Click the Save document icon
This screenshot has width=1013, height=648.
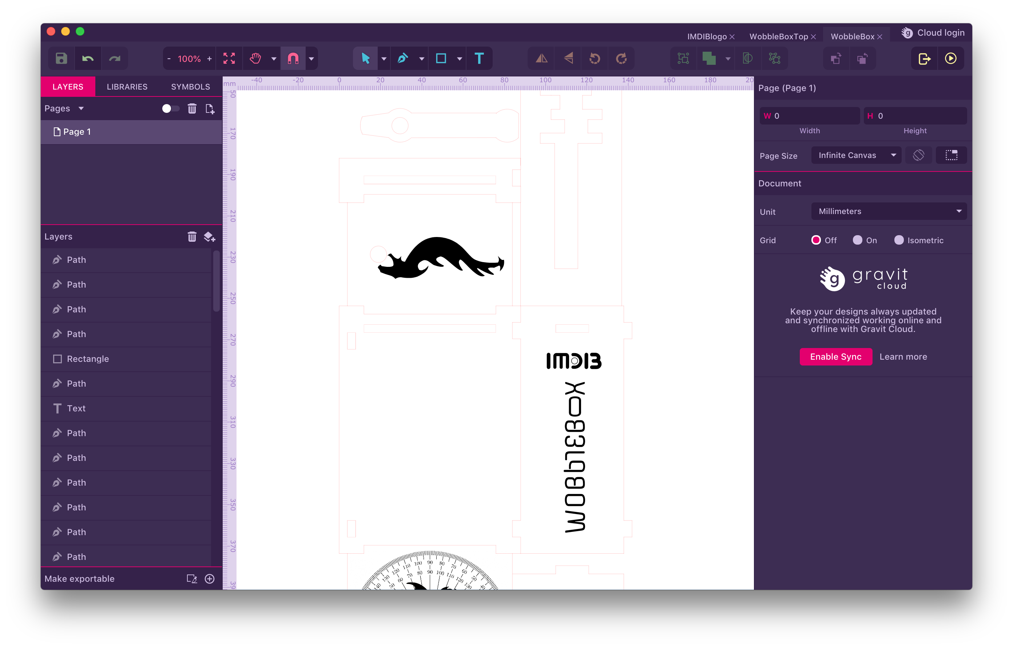pos(61,59)
